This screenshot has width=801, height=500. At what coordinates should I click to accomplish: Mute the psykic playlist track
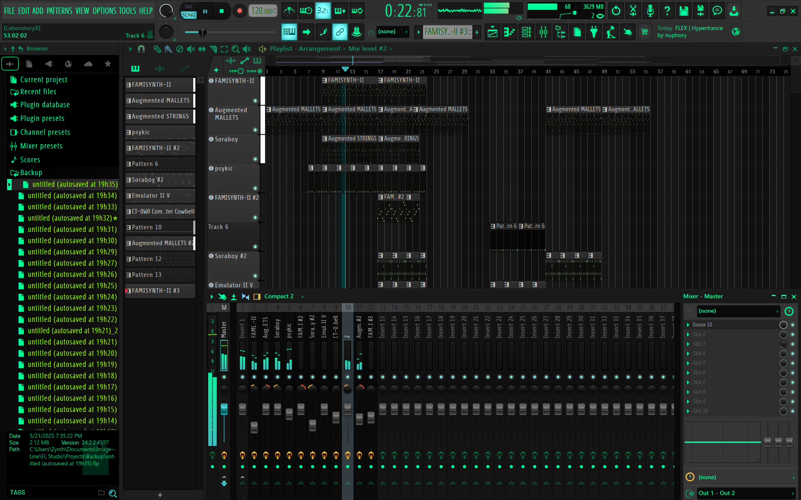(255, 188)
